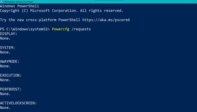
Task: Select the SYSTEM: heading
Action: click(x=7, y=48)
